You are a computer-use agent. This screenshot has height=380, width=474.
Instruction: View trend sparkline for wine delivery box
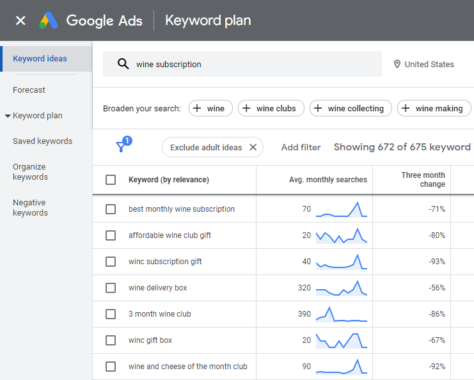tap(342, 288)
